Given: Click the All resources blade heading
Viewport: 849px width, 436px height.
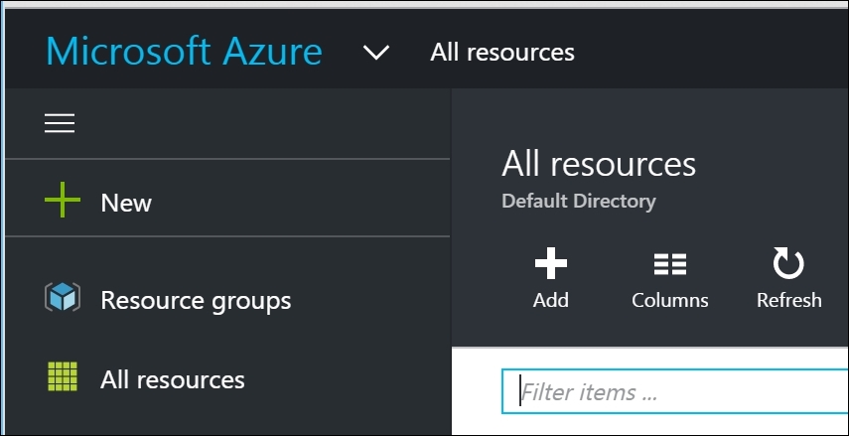Looking at the screenshot, I should pyautogui.click(x=599, y=164).
